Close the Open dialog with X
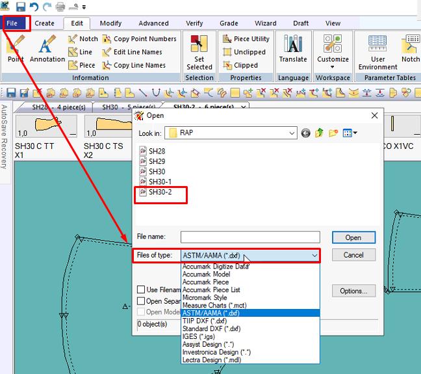This screenshot has height=374, width=421. (375, 116)
